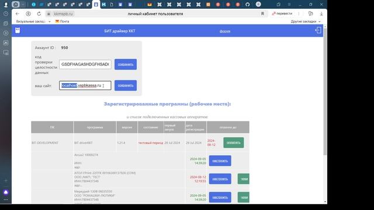Click настроить for the АТОЛ FPrint-22ПТК device
Image resolution: width=374 pixels, height=210 pixels.
click(220, 179)
